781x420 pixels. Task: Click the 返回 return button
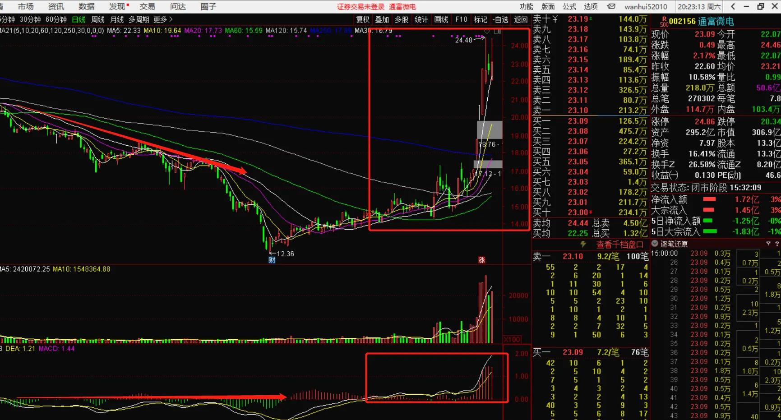point(521,19)
